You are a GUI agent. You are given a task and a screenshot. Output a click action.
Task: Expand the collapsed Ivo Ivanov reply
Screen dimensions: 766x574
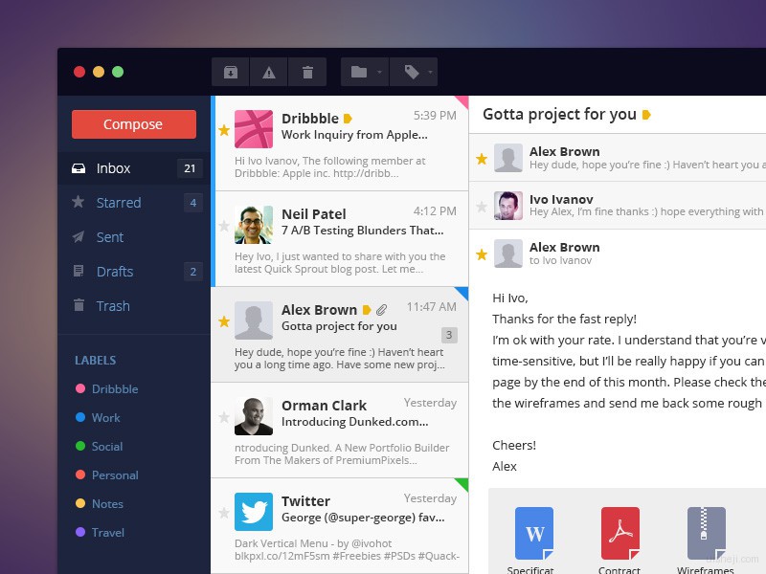[x=622, y=206]
